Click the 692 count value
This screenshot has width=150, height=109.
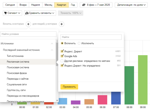coord(119,61)
